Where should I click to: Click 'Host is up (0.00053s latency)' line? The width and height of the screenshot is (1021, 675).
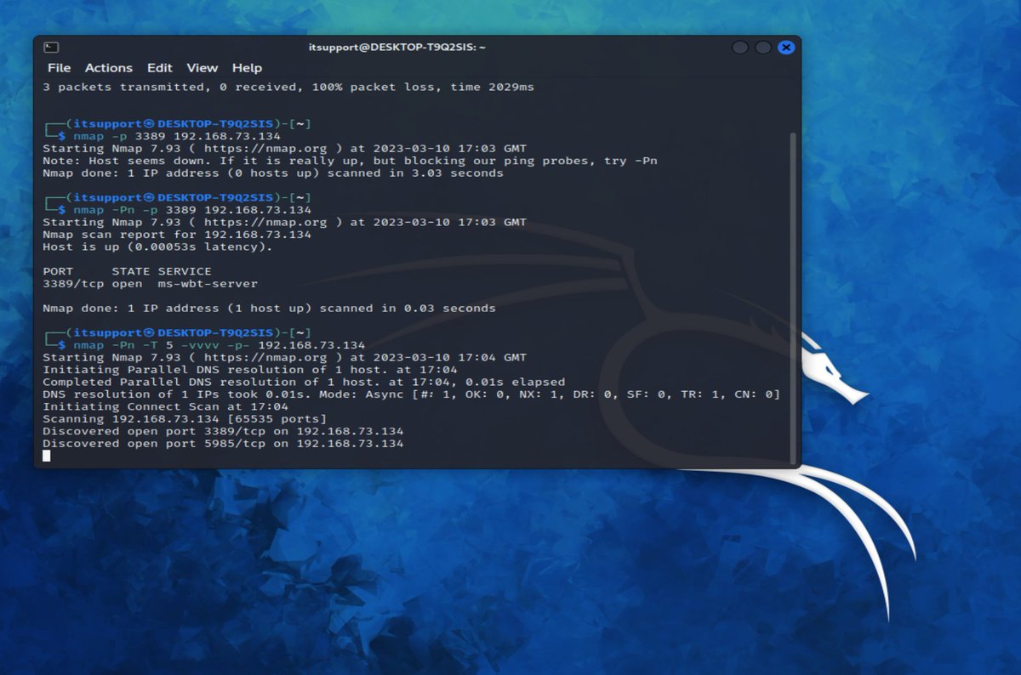157,247
